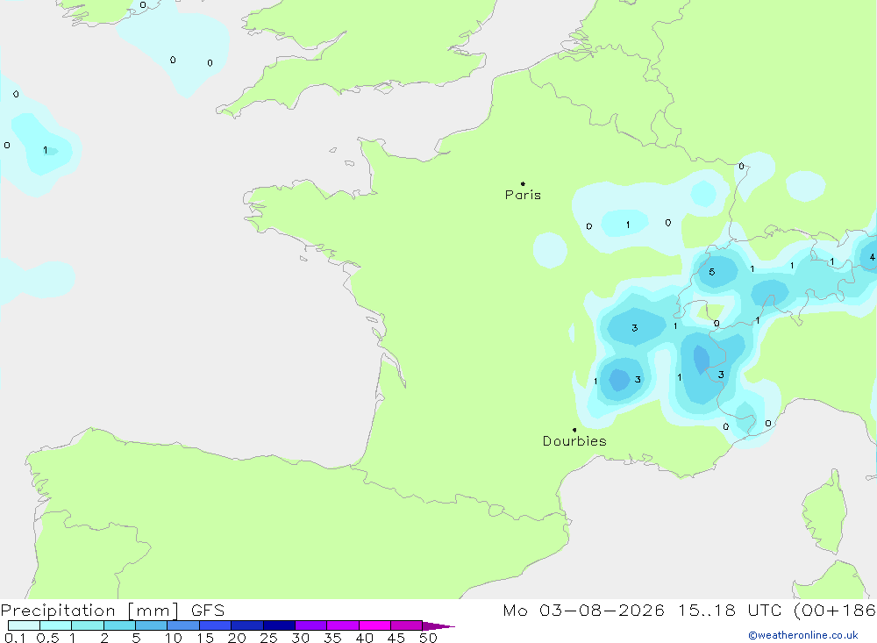Open the weatheronline.co.uk link

point(803,635)
